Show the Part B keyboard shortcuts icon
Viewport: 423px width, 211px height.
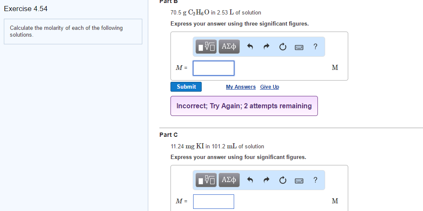click(299, 47)
